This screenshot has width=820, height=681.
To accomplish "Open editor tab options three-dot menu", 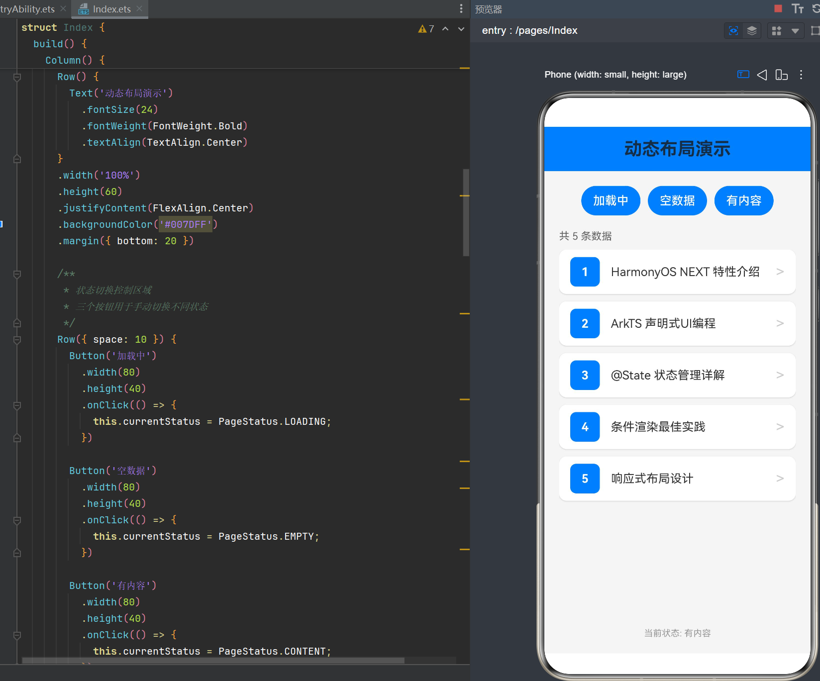I will coord(461,8).
